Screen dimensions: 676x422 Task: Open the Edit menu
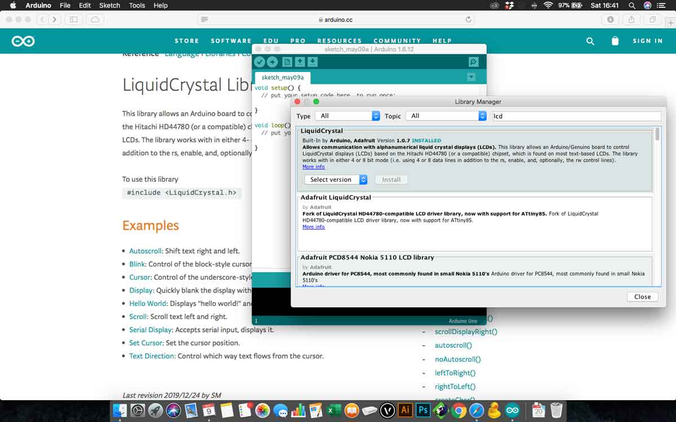[85, 5]
